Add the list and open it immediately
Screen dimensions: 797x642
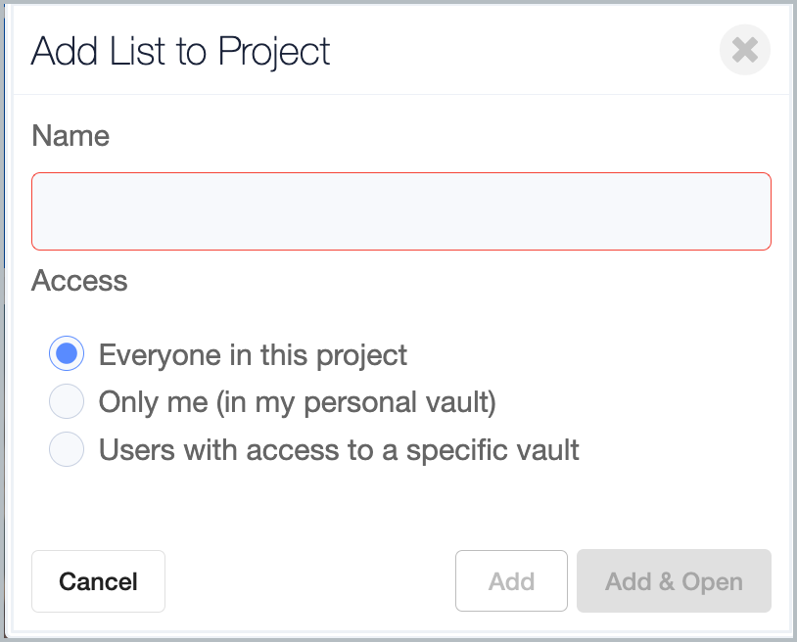click(674, 581)
